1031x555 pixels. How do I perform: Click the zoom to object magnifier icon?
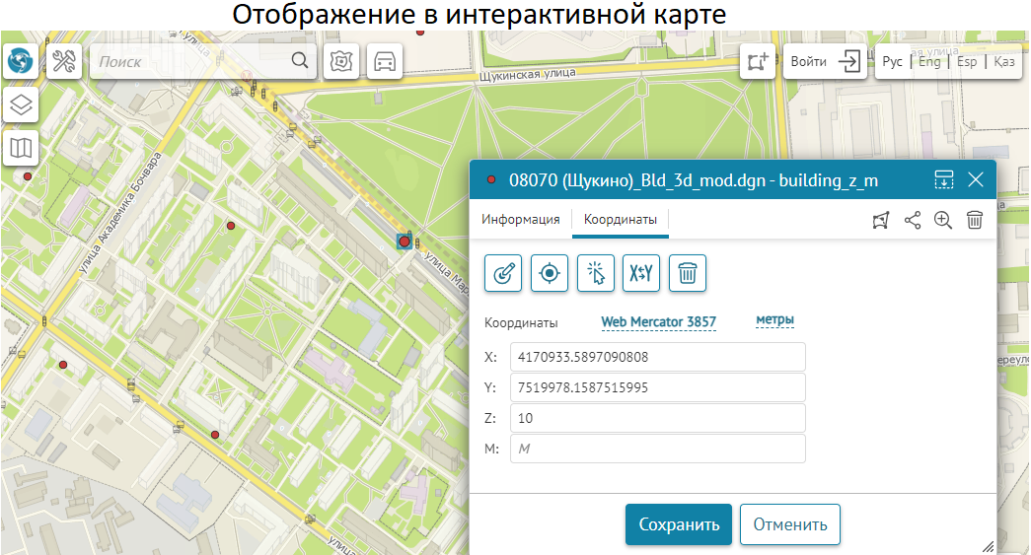click(943, 221)
